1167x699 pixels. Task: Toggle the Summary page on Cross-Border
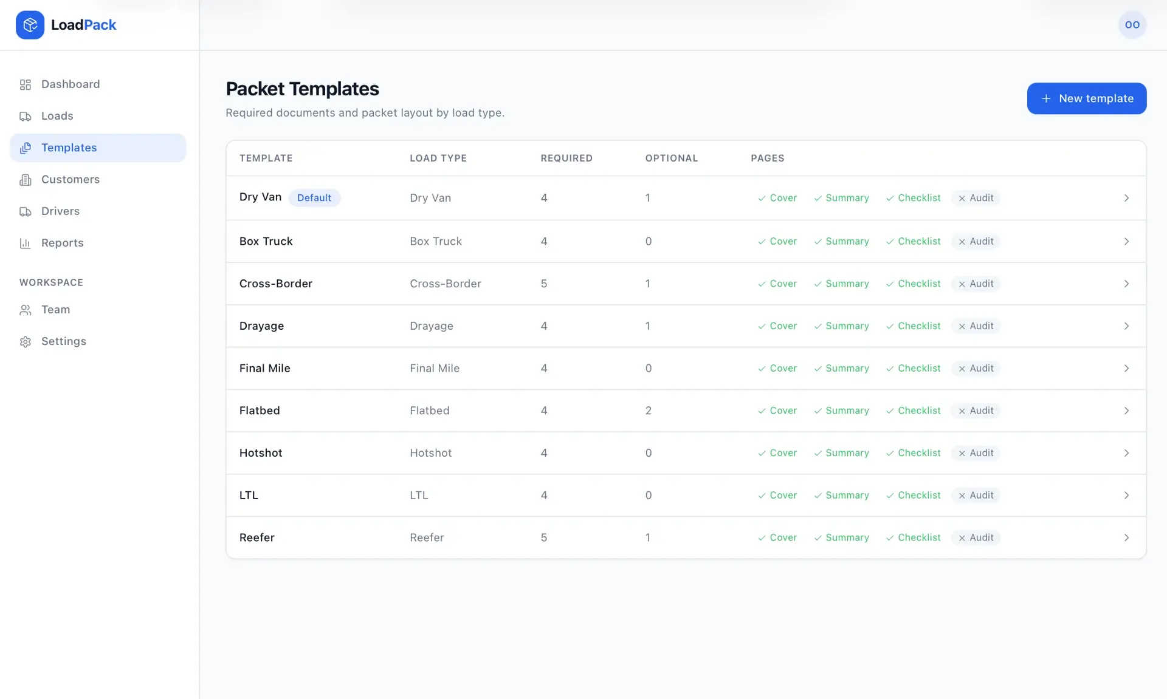pos(841,284)
